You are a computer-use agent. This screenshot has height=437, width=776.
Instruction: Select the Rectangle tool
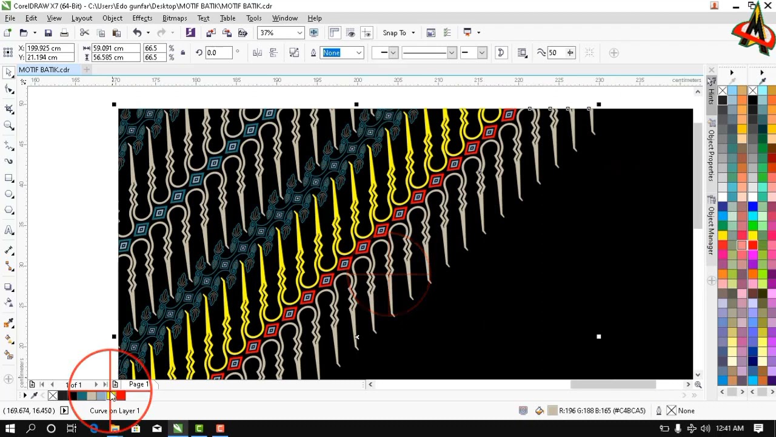(x=8, y=178)
